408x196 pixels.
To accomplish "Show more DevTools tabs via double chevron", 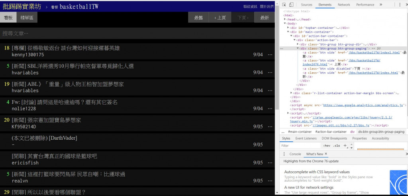I will [381, 5].
